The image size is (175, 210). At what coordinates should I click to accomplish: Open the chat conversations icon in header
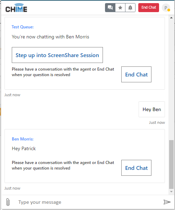110,8
